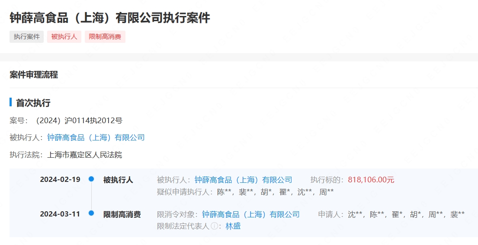The width and height of the screenshot is (478, 245).
Task: Select the 2024-02-19 timeline dot
Action: tap(91, 179)
